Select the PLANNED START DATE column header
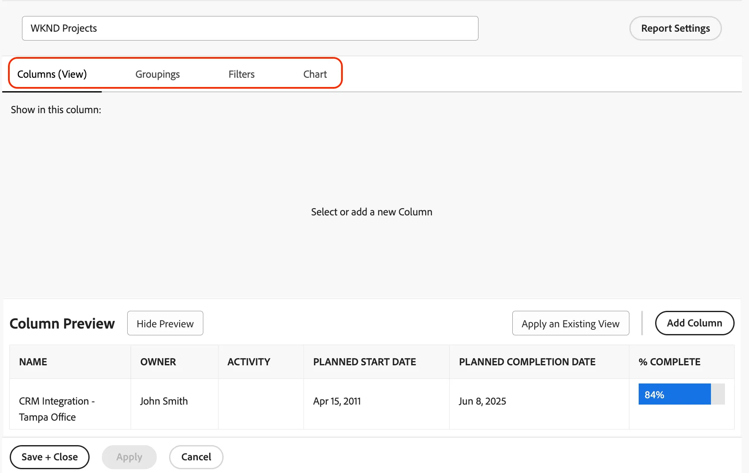 click(x=377, y=362)
